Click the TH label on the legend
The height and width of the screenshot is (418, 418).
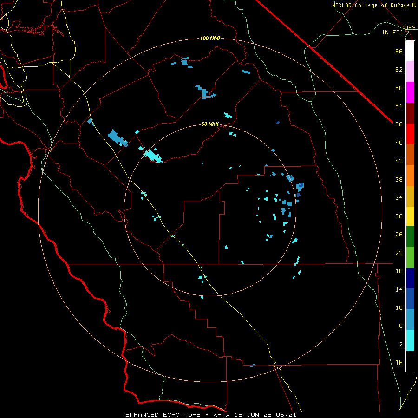pyautogui.click(x=399, y=363)
